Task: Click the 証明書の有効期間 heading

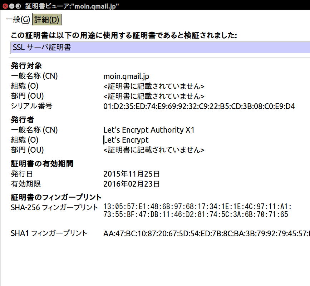Action: pos(42,164)
